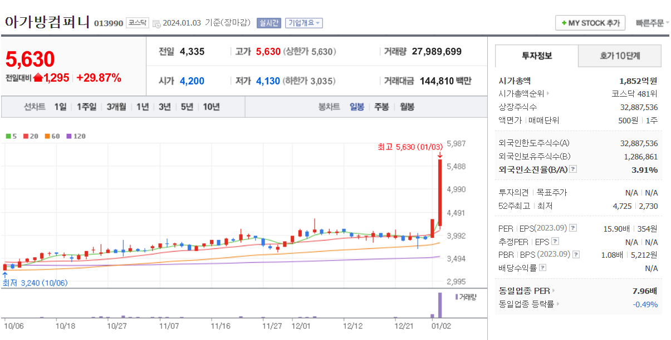Click help icon next to 추정PER|EPS
The width and height of the screenshot is (671, 340).
click(555, 241)
